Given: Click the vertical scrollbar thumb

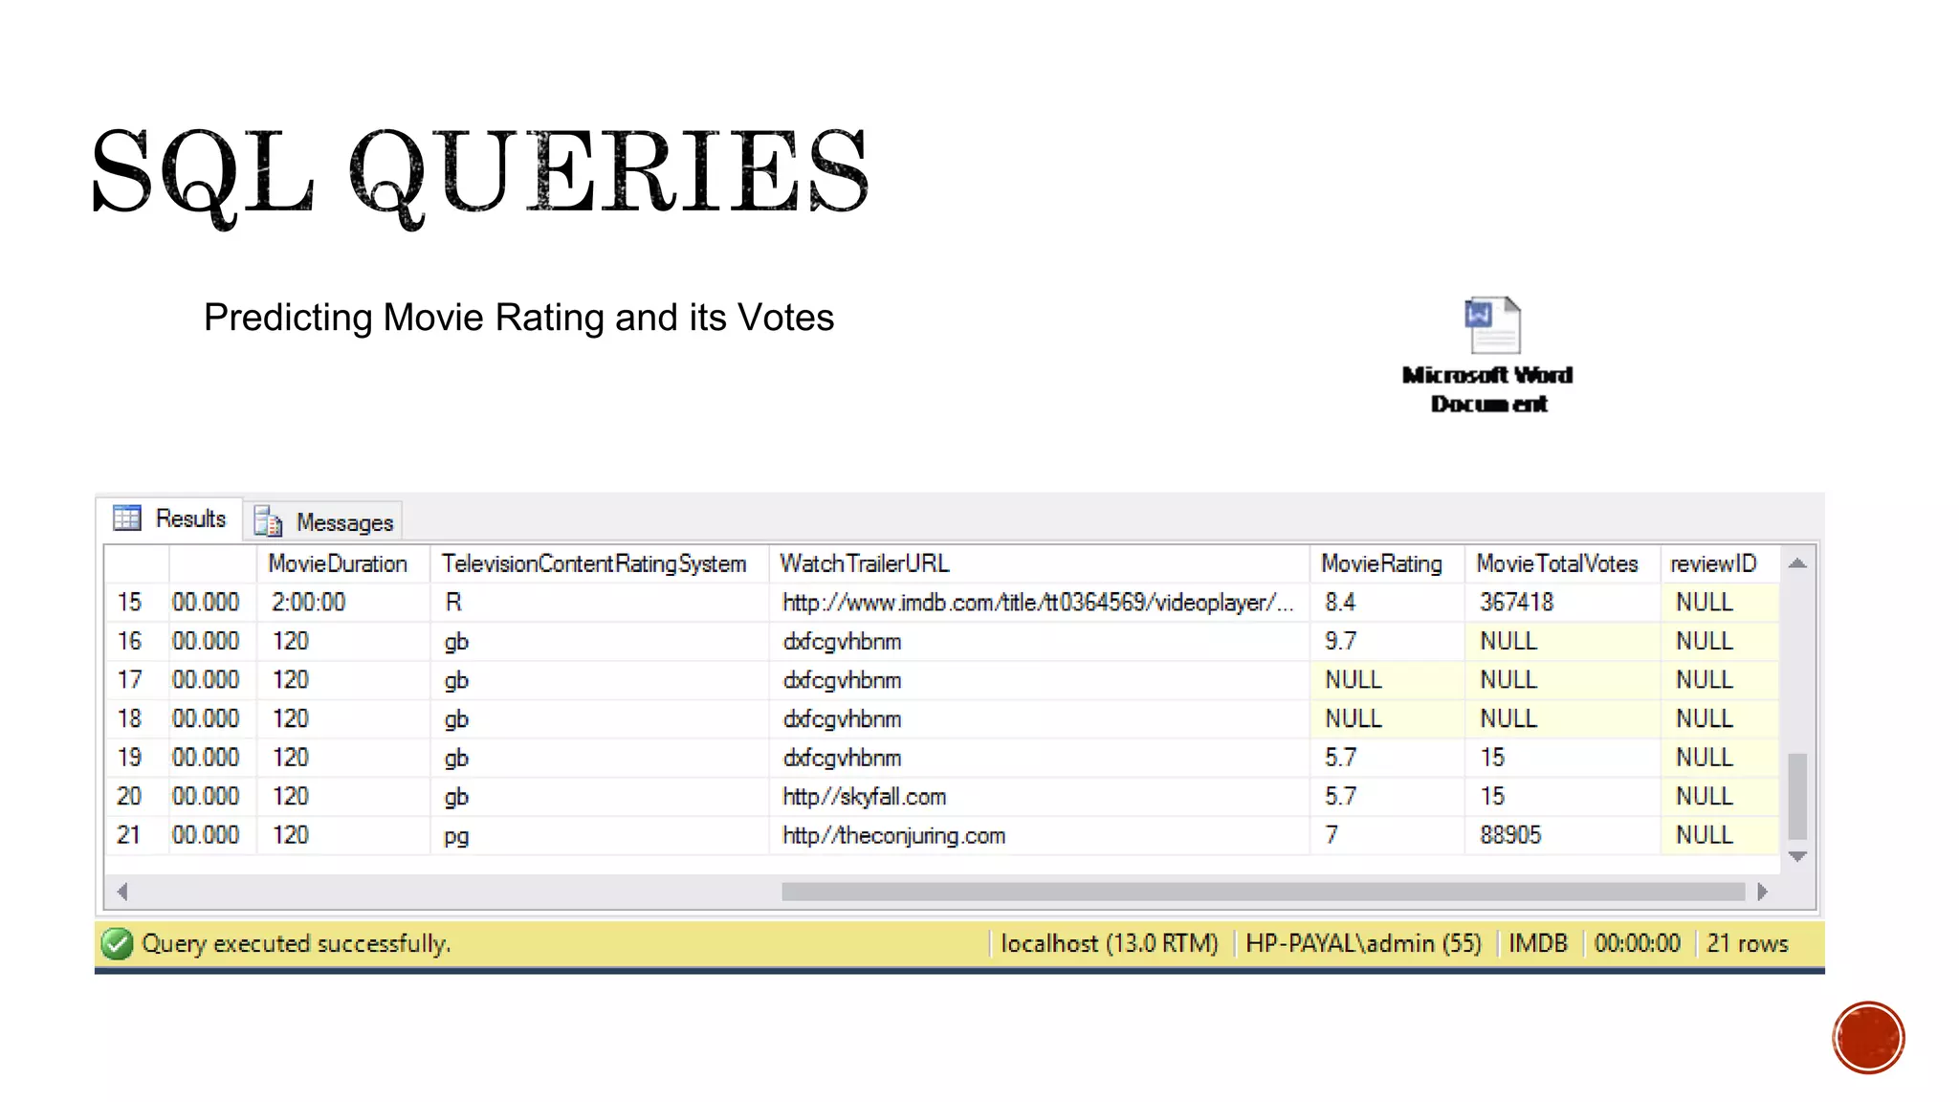Looking at the screenshot, I should [x=1797, y=796].
